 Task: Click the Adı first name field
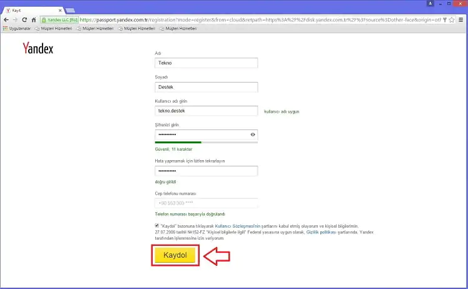point(206,63)
